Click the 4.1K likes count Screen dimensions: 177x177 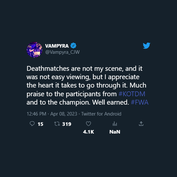[88, 132]
